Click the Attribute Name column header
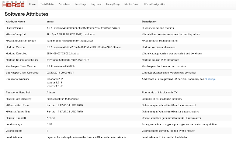 [x=15, y=22]
